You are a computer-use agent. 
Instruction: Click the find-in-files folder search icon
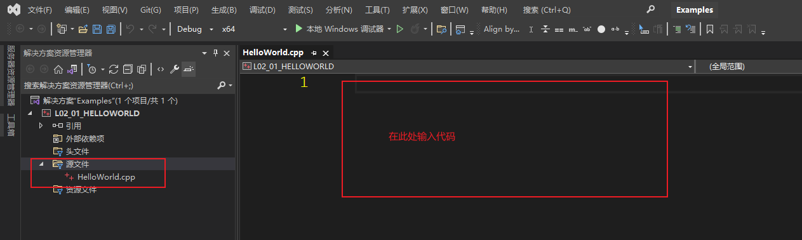pos(441,29)
